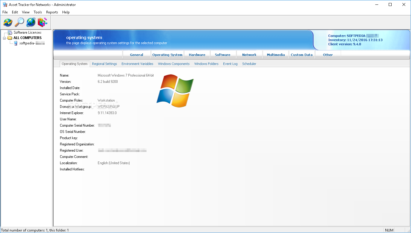Open the Tools menu

tap(38, 12)
